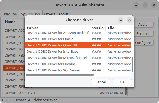Sort by the Driver column header

57,28
